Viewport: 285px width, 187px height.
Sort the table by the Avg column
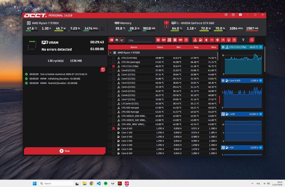pos(196,47)
